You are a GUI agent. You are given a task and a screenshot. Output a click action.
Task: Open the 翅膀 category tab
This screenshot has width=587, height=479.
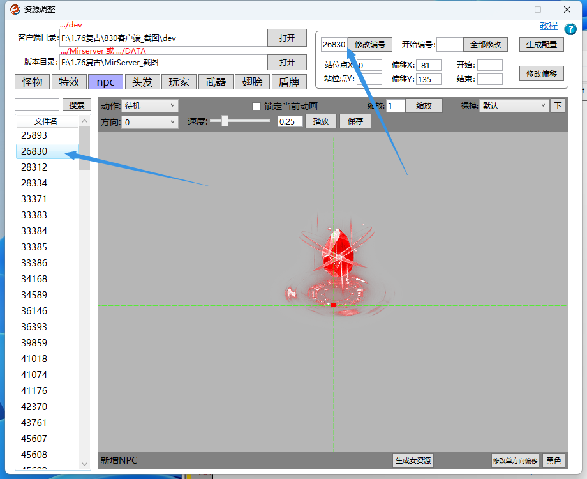tap(252, 82)
